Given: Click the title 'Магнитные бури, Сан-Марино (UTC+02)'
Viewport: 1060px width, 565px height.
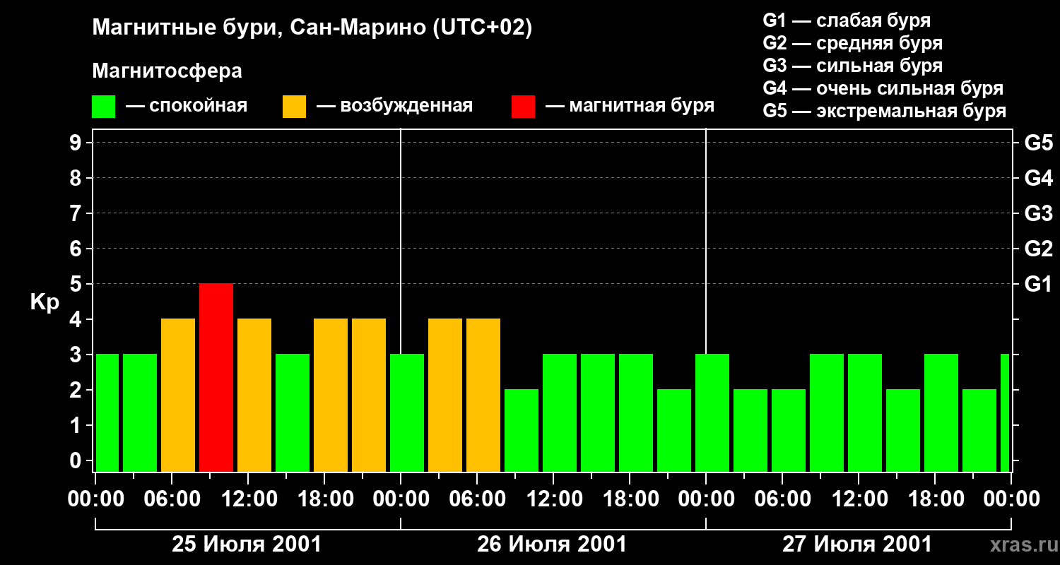Looking at the screenshot, I should [x=312, y=28].
